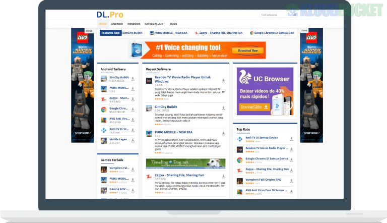Click the Home tab in navigation bar

click(103, 24)
